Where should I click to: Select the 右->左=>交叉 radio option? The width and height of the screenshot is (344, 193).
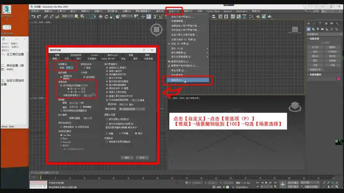[x=68, y=89]
